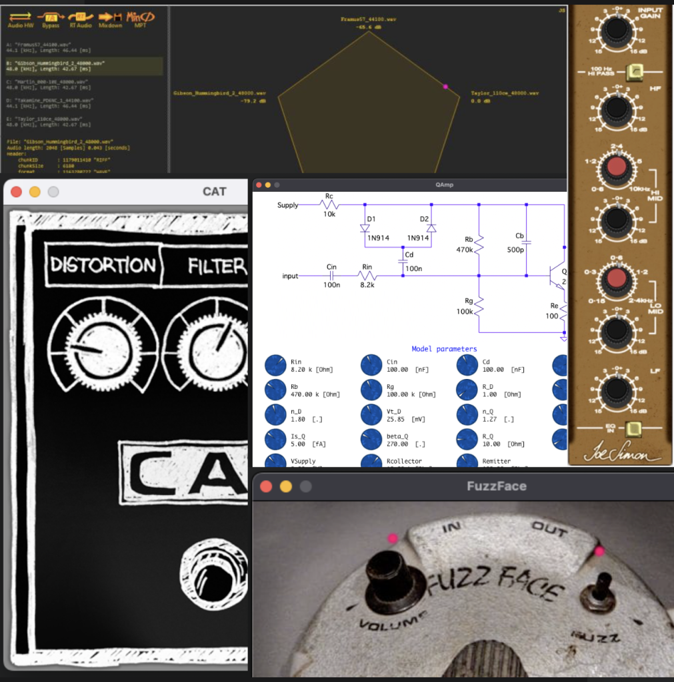
Task: Click the Vt_D parameter knob
Action: pyautogui.click(x=371, y=414)
